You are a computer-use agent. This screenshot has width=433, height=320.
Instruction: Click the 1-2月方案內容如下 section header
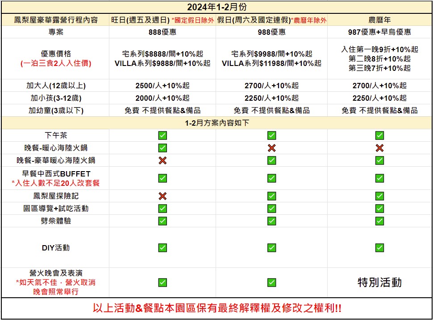pyautogui.click(x=217, y=123)
